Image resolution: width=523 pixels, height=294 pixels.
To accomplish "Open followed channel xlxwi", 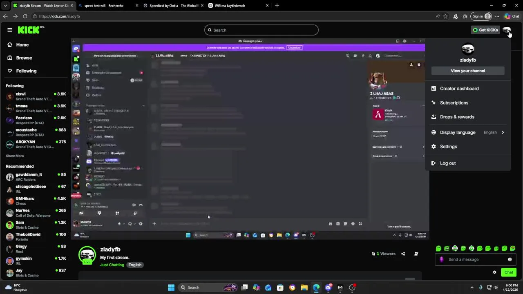I will coord(36,96).
